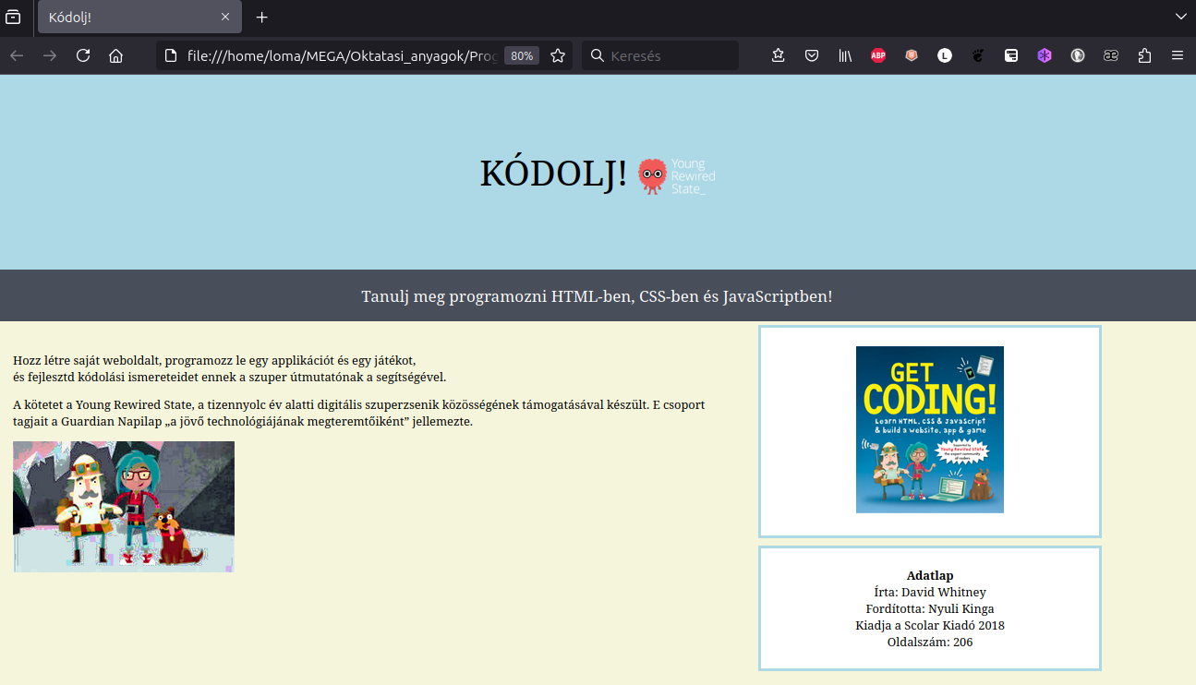This screenshot has width=1196, height=685.
Task: Open the Adblock Plus extension
Action: click(878, 55)
